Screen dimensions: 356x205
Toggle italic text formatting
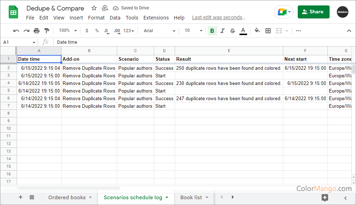[222, 31]
